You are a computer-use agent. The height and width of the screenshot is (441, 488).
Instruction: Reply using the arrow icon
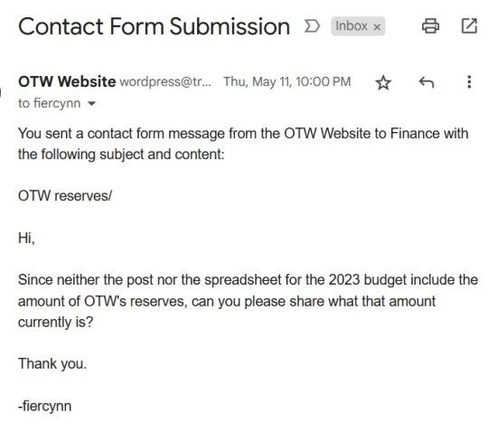coord(427,82)
